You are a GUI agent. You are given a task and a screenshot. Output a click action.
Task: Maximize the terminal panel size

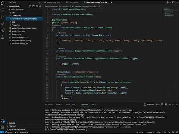click(173, 105)
